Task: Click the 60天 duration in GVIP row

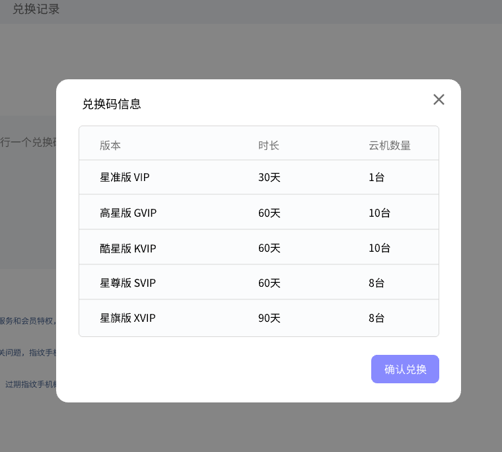Action: click(269, 213)
